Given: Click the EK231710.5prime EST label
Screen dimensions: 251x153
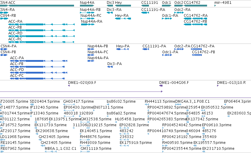Looking at the screenshot, I should [x=218, y=149].
